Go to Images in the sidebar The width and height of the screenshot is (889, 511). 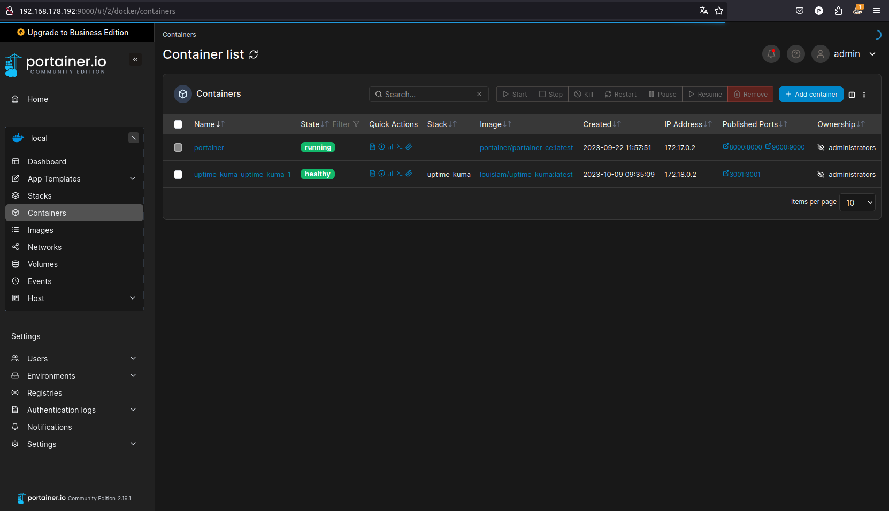(41, 230)
